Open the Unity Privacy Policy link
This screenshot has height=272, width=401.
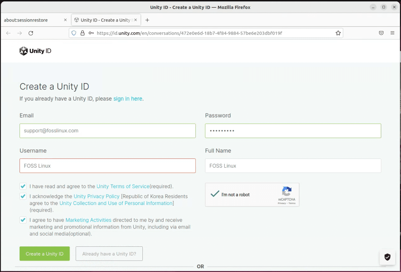coord(97,196)
